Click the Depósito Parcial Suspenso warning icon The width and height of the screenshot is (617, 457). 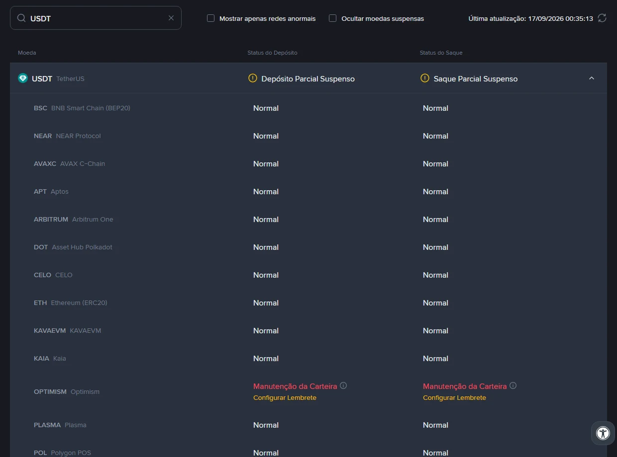(252, 78)
